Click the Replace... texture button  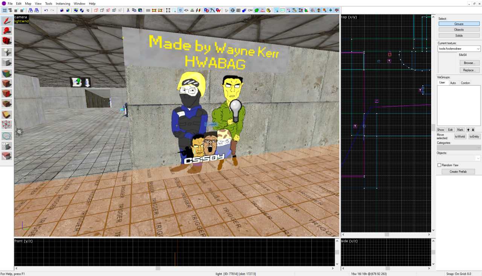tap(470, 70)
